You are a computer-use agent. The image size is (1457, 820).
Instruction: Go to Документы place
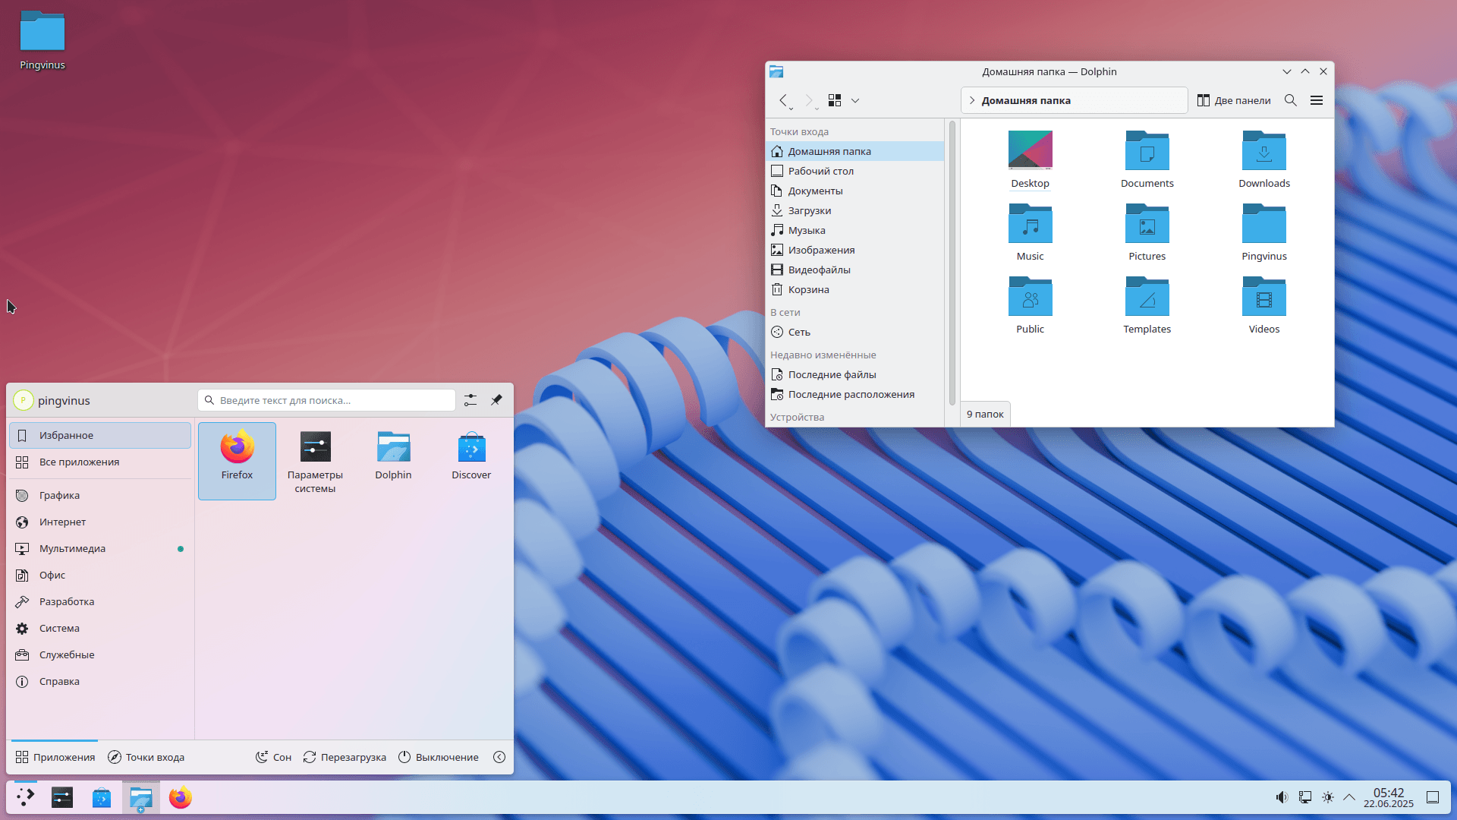tap(855, 191)
